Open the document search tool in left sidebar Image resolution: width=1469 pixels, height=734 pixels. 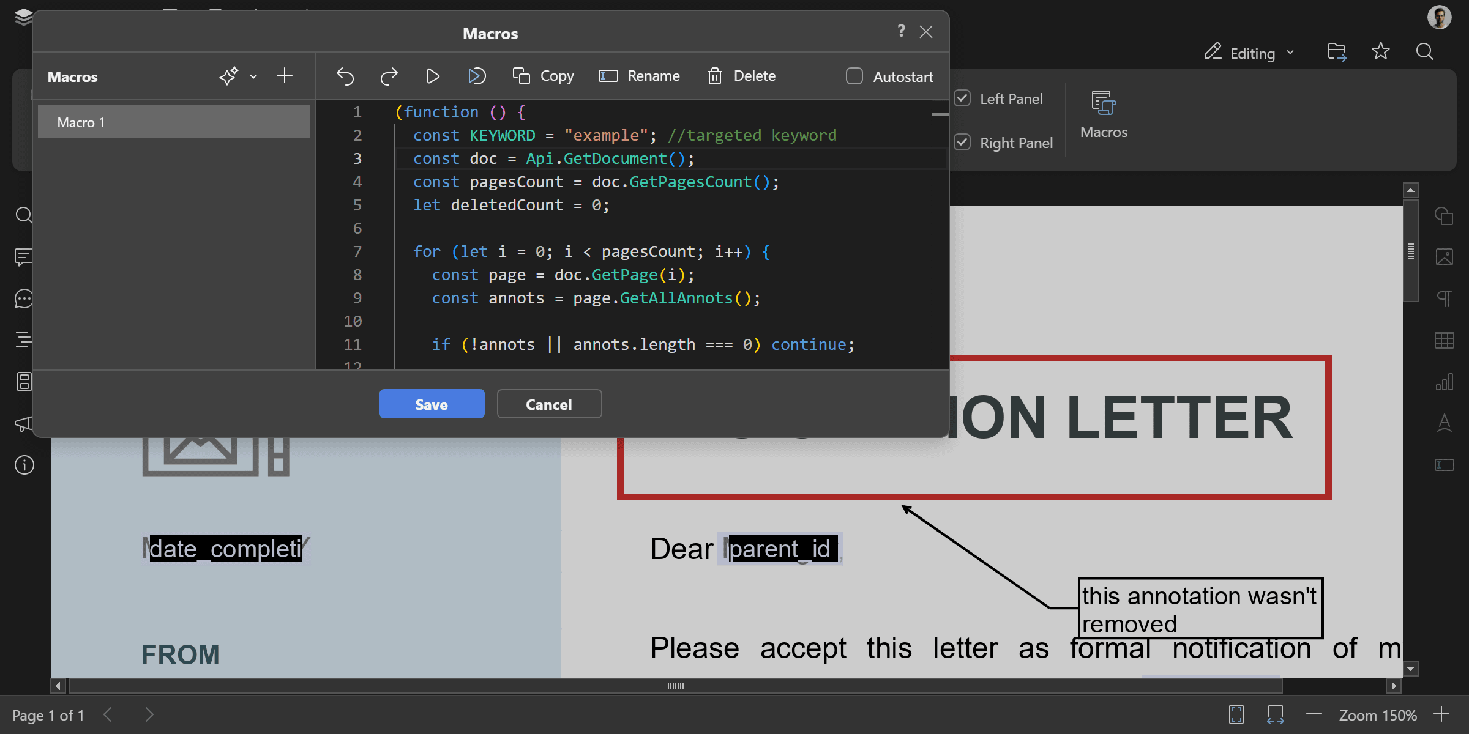(x=23, y=215)
